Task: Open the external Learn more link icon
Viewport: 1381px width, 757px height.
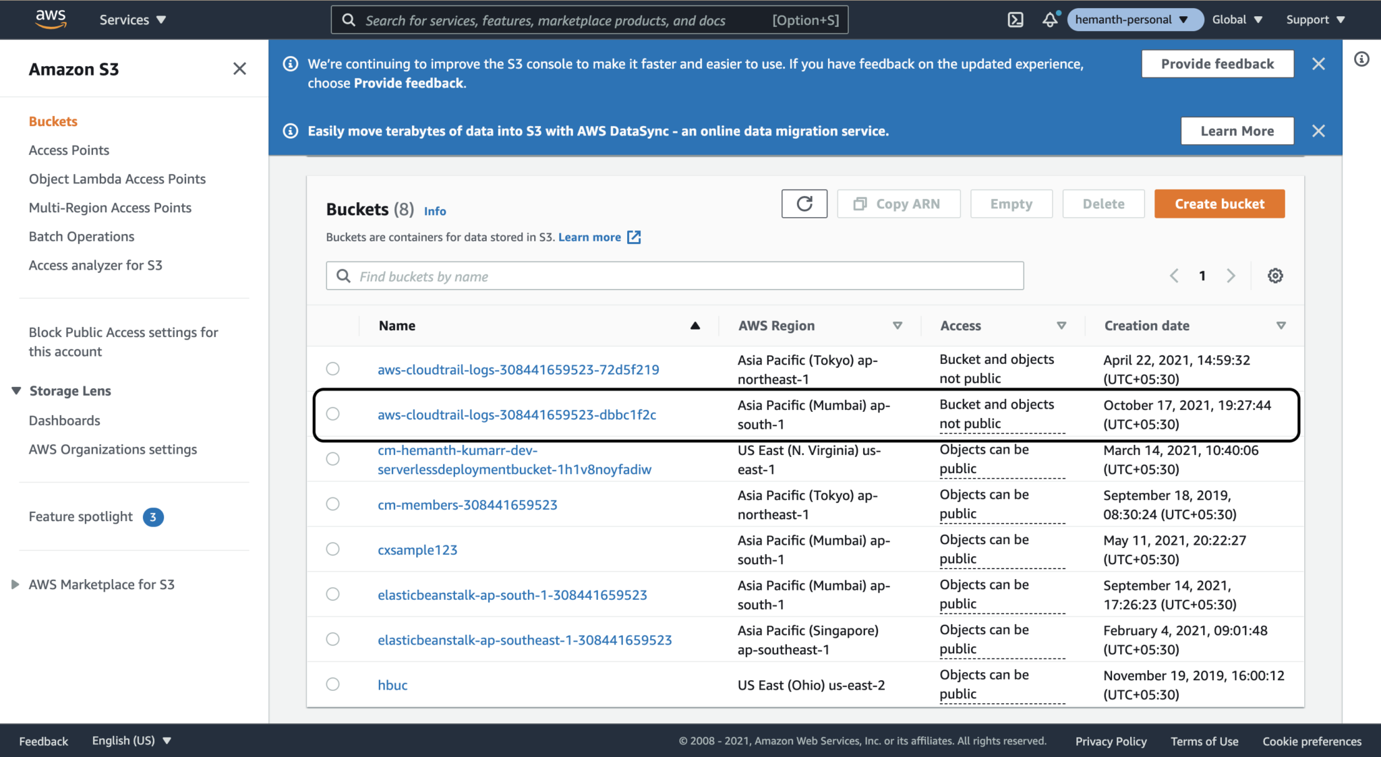Action: (x=634, y=237)
